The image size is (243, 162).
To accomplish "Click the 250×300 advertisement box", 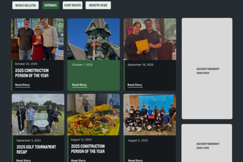I will (207, 145).
